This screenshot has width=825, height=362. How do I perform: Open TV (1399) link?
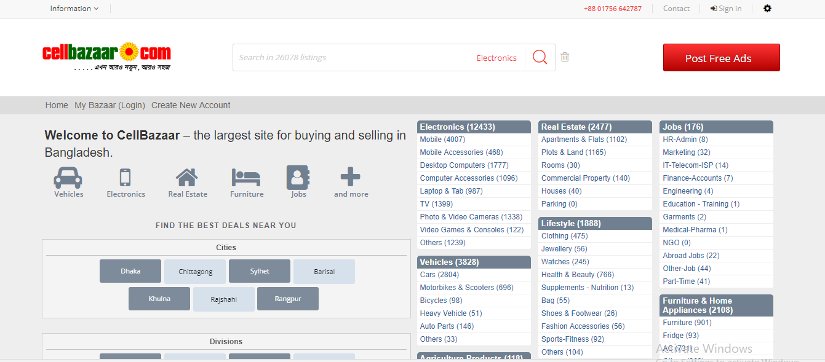[436, 204]
